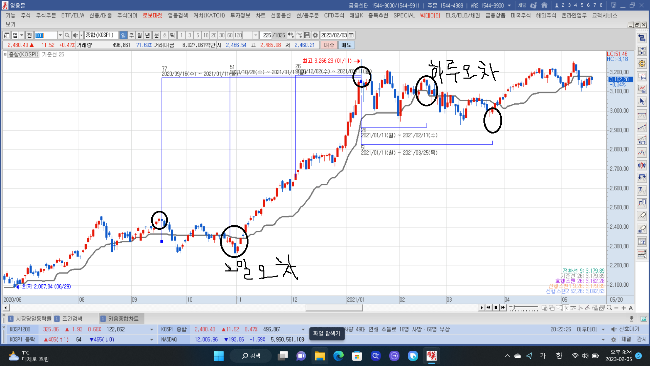Click the eraser tool in right sidebar

[642, 216]
